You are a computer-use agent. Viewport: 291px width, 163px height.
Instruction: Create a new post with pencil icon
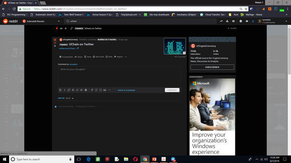253,21
